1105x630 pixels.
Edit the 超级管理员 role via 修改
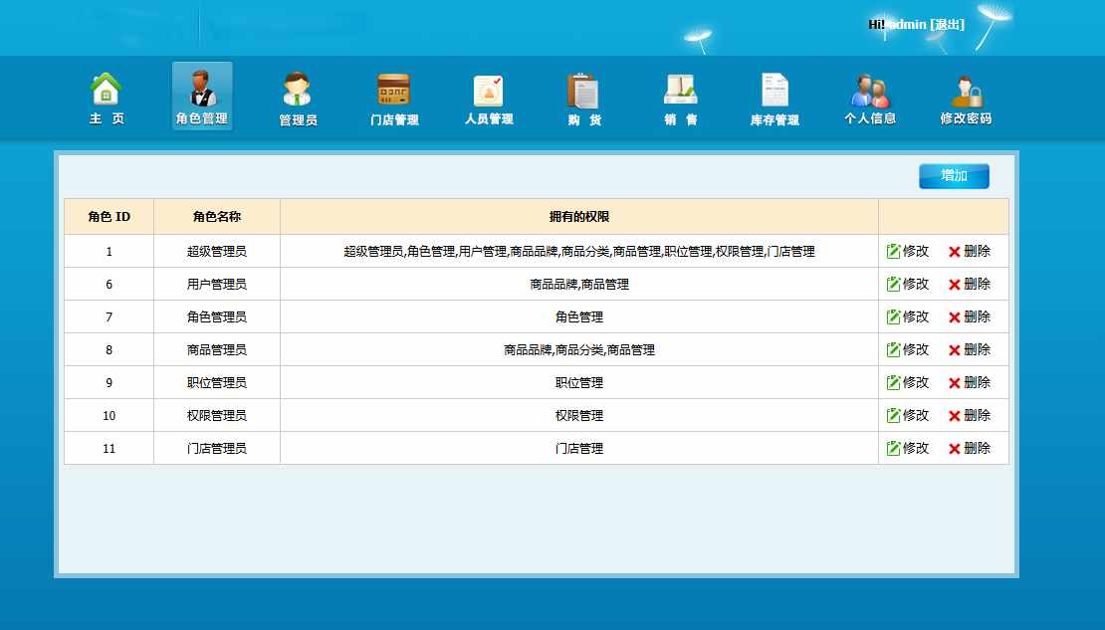tap(908, 252)
